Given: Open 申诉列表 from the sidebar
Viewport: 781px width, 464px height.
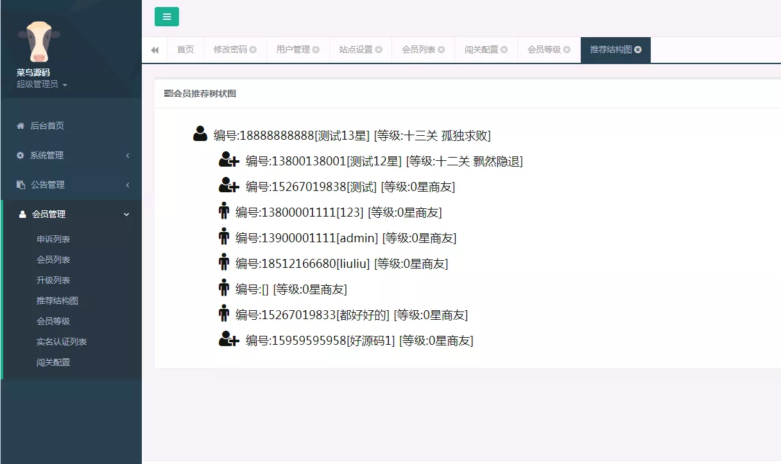Looking at the screenshot, I should tap(53, 238).
